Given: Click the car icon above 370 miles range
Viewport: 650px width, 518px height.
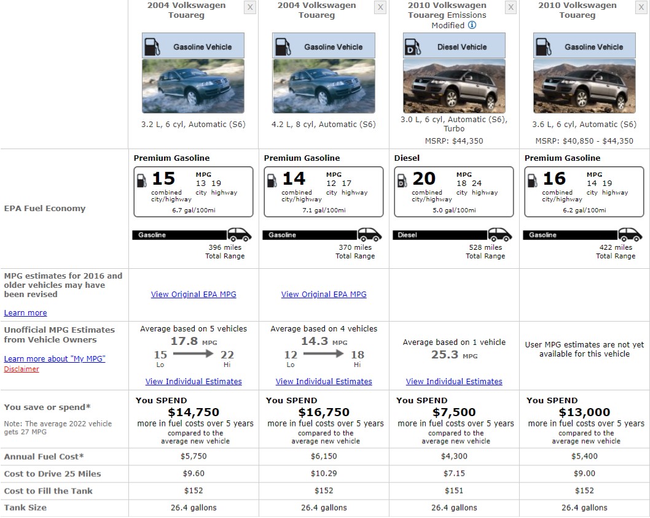Looking at the screenshot, I should (370, 234).
